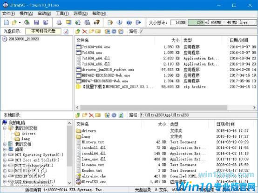Click the blue Info toolbar icon
Viewport: 258px width, 193px height.
120,22
